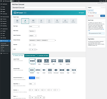
Task: Pick the Tiles layout preset
Action: pyautogui.click(x=61, y=61)
